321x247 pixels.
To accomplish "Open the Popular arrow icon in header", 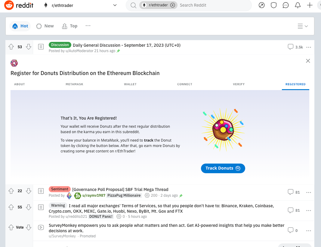I will (261, 5).
